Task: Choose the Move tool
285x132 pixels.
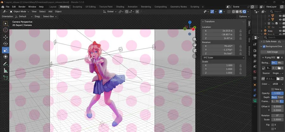Action: 5,37
